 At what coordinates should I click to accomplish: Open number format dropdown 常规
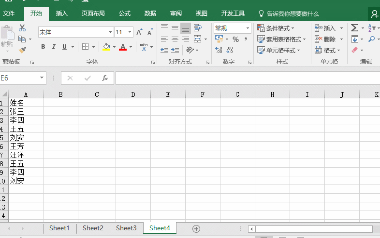(x=248, y=28)
